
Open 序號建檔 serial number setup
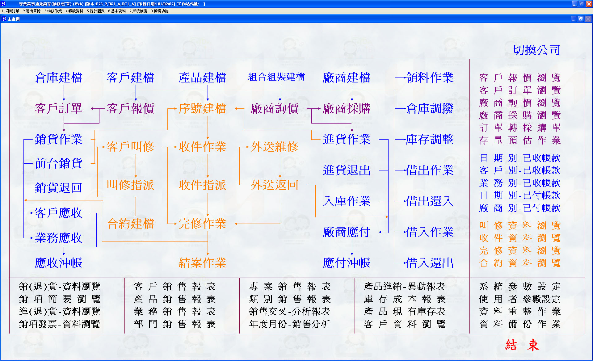[203, 109]
